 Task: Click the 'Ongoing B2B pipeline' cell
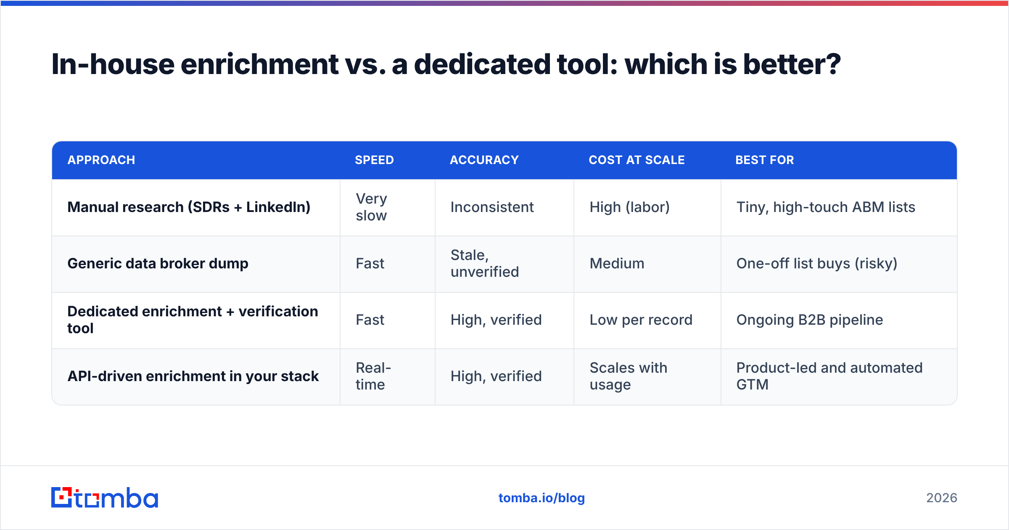point(810,320)
